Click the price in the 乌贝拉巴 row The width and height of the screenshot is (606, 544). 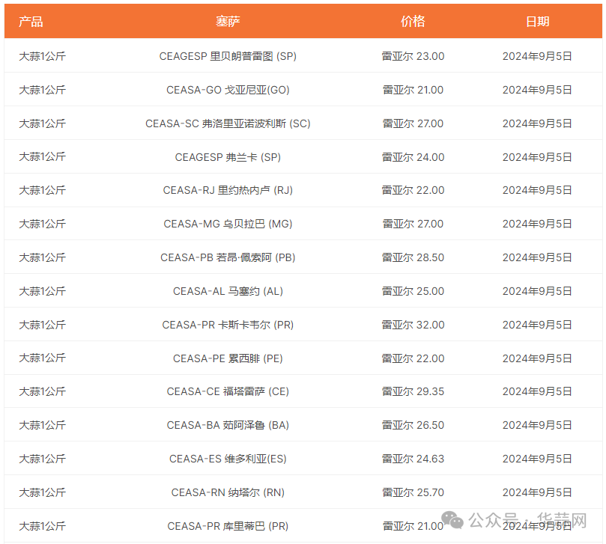(413, 224)
